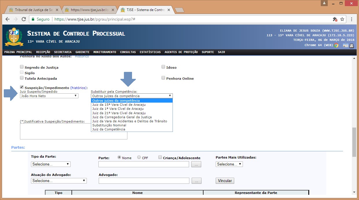Choose 'Juiz da 21ª Vara Cível de Aracaju' option
This screenshot has height=200, width=359.
coord(119,113)
